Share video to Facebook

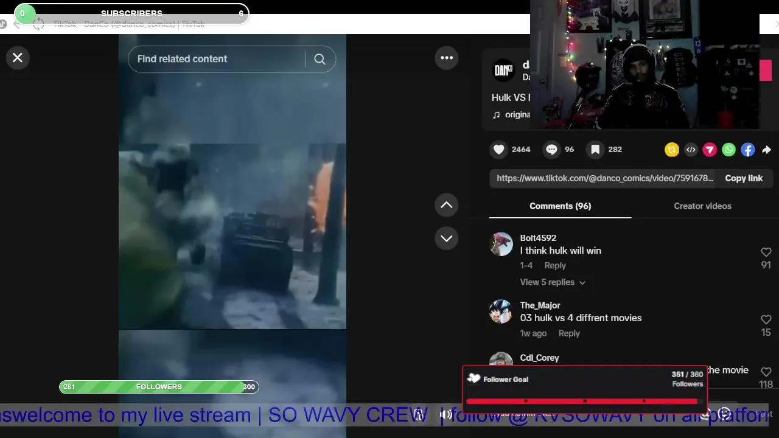coord(748,150)
